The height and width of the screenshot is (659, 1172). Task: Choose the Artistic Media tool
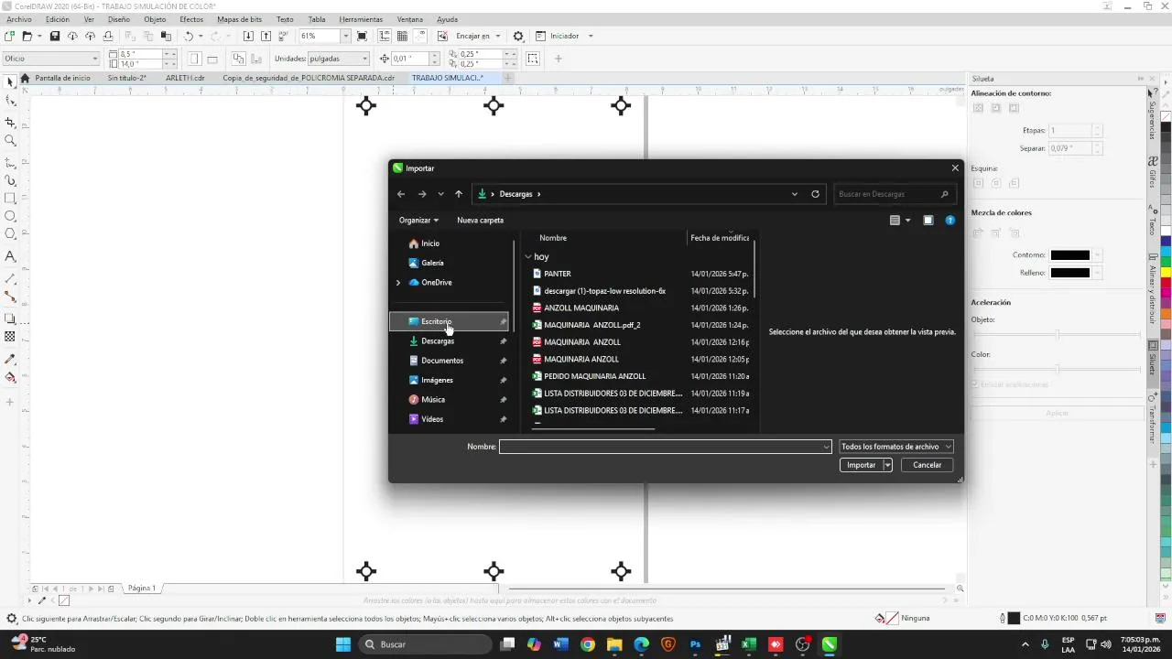click(10, 180)
